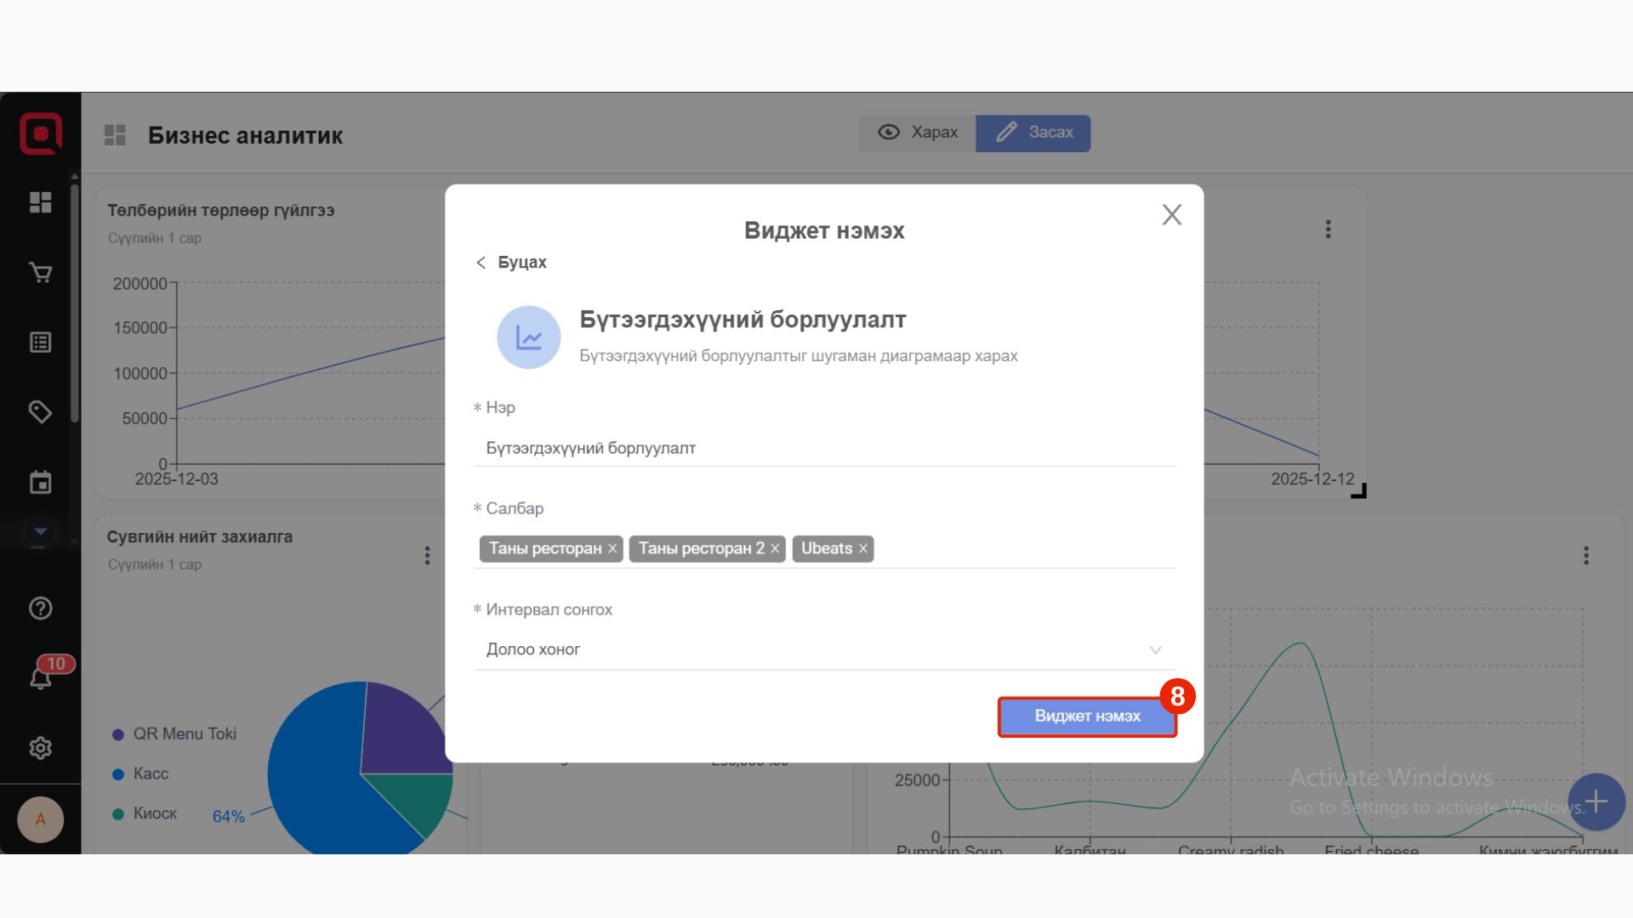Switch to the Засах edit tab

tap(1033, 133)
